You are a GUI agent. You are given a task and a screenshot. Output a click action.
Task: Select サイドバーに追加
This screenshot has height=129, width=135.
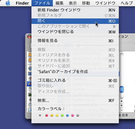pyautogui.click(x=75, y=66)
